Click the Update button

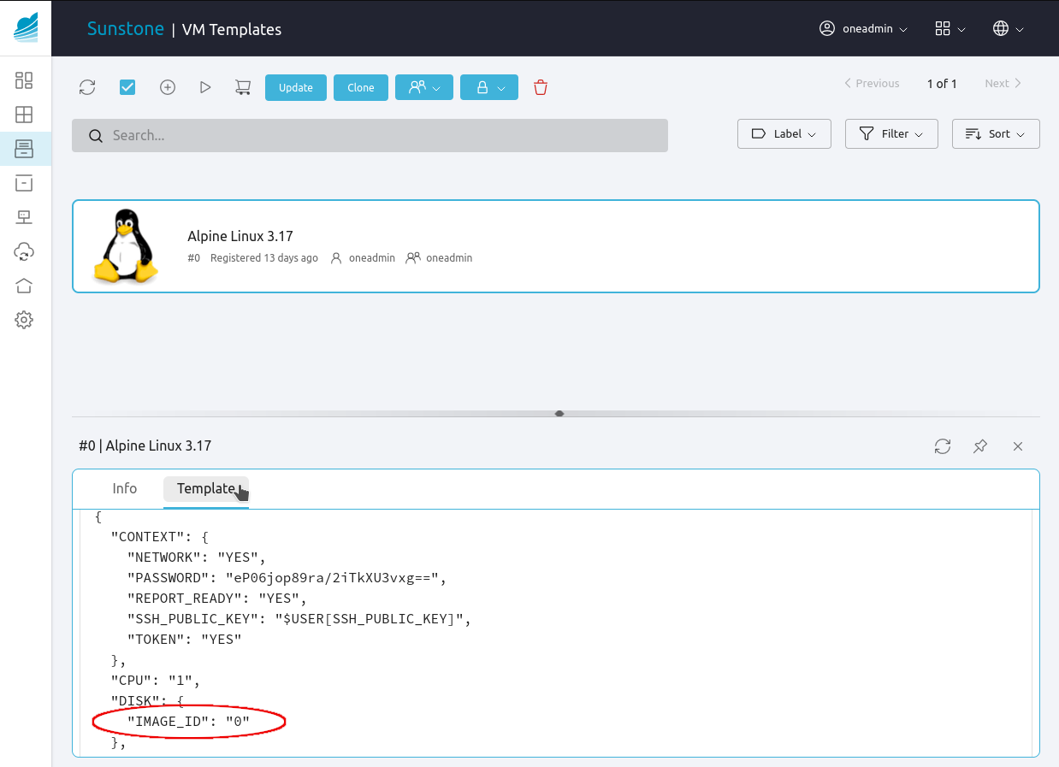[x=296, y=87]
